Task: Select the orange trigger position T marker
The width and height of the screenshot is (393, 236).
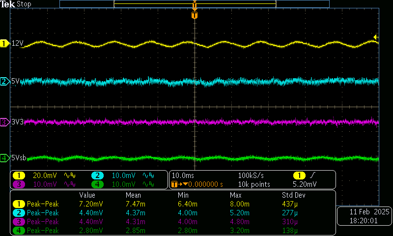Action: (x=195, y=15)
